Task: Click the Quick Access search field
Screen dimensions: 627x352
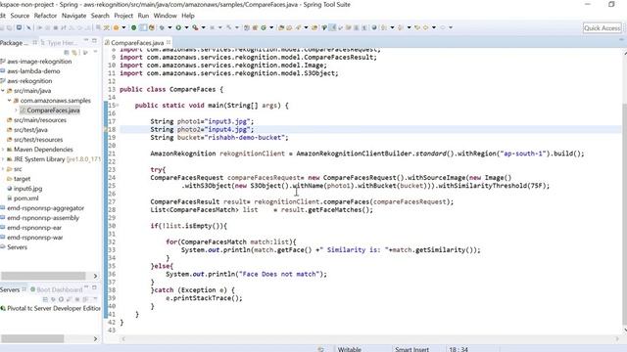Action: pos(602,28)
